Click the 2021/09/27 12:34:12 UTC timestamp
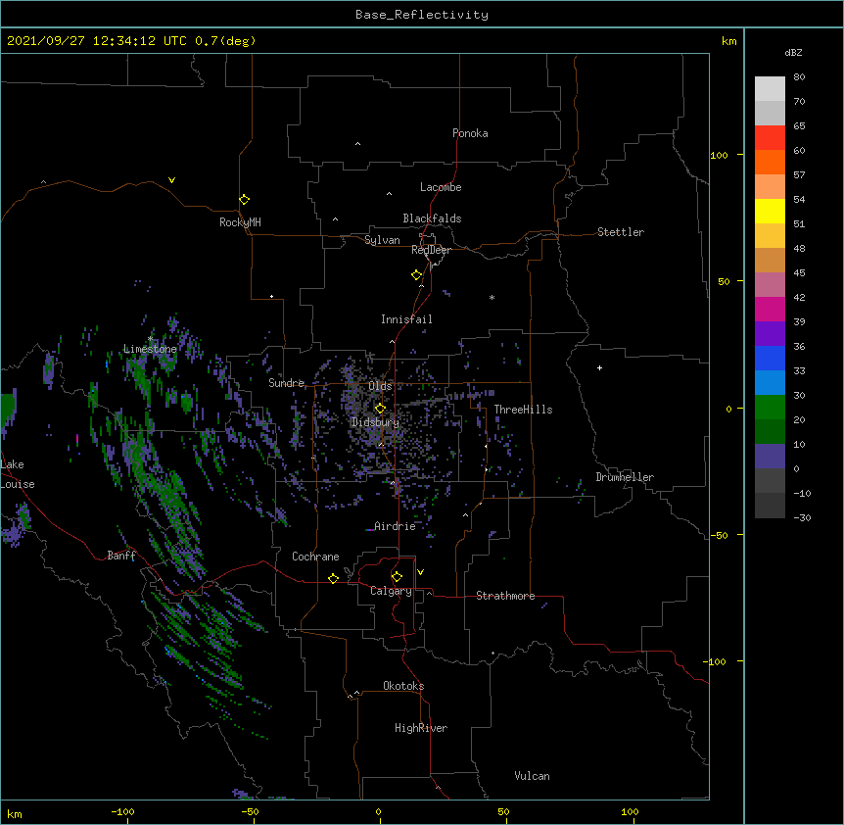 [x=97, y=41]
